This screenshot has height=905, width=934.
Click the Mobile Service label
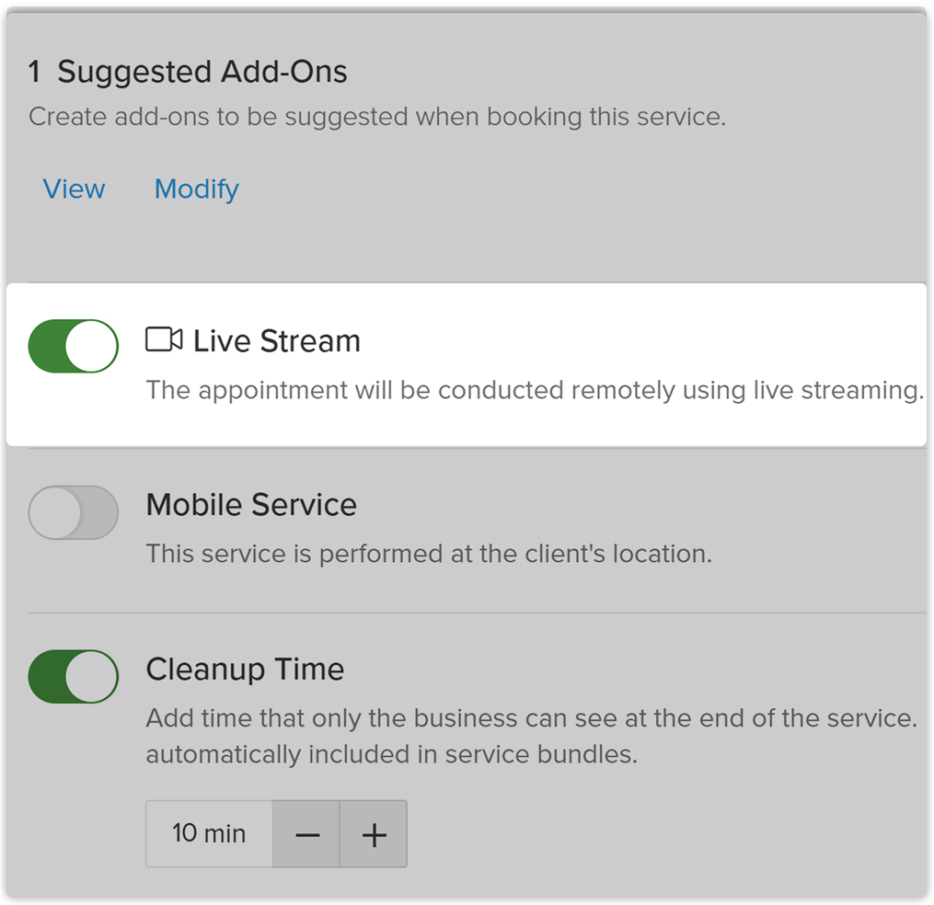pos(251,505)
